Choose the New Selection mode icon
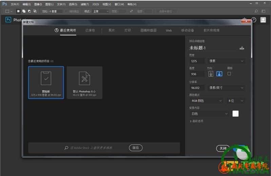The width and height of the screenshot is (271, 176). click(18, 11)
